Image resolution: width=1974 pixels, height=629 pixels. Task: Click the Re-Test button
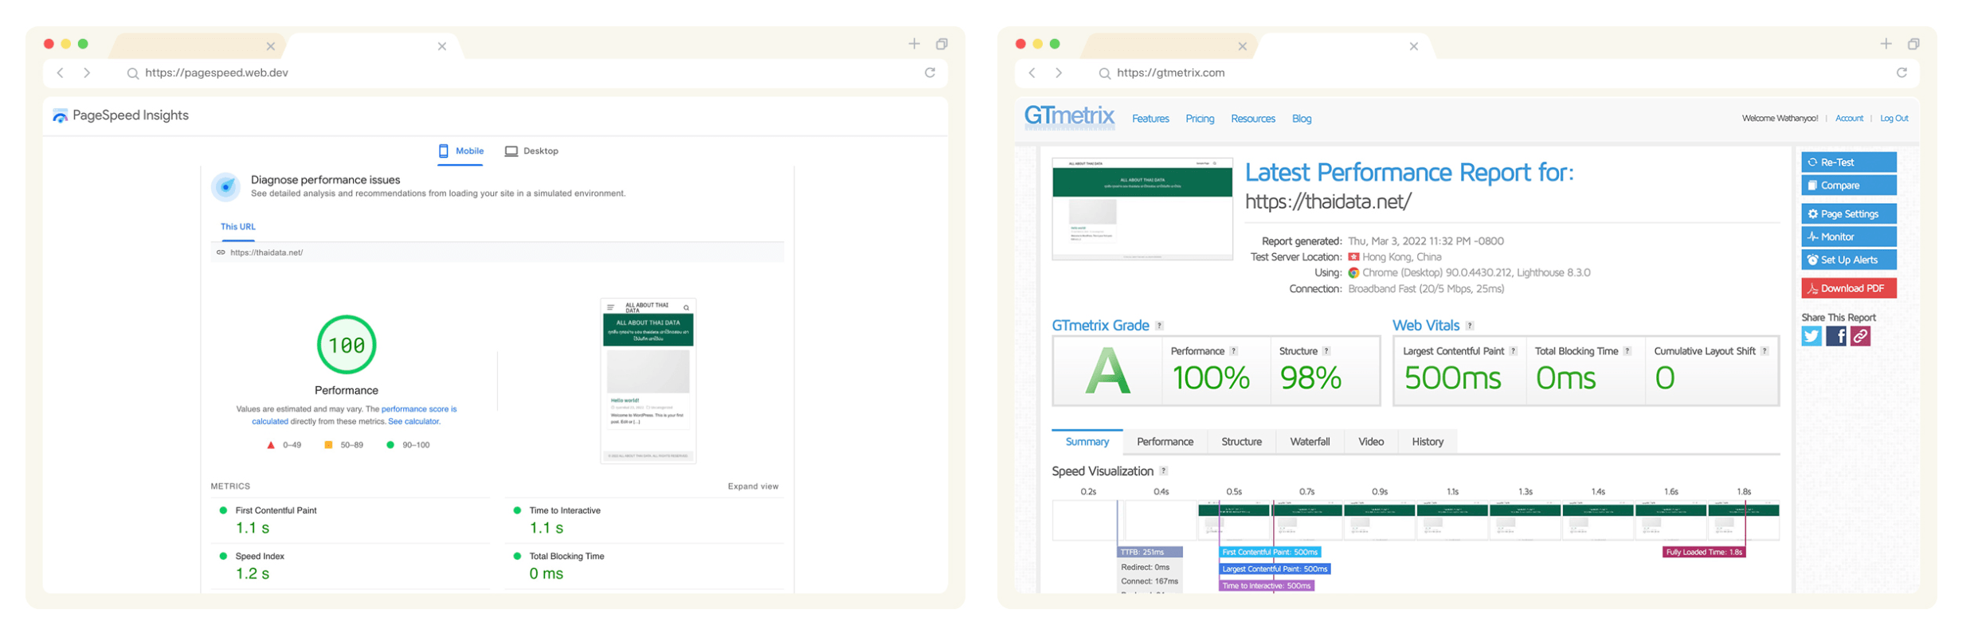click(x=1849, y=162)
